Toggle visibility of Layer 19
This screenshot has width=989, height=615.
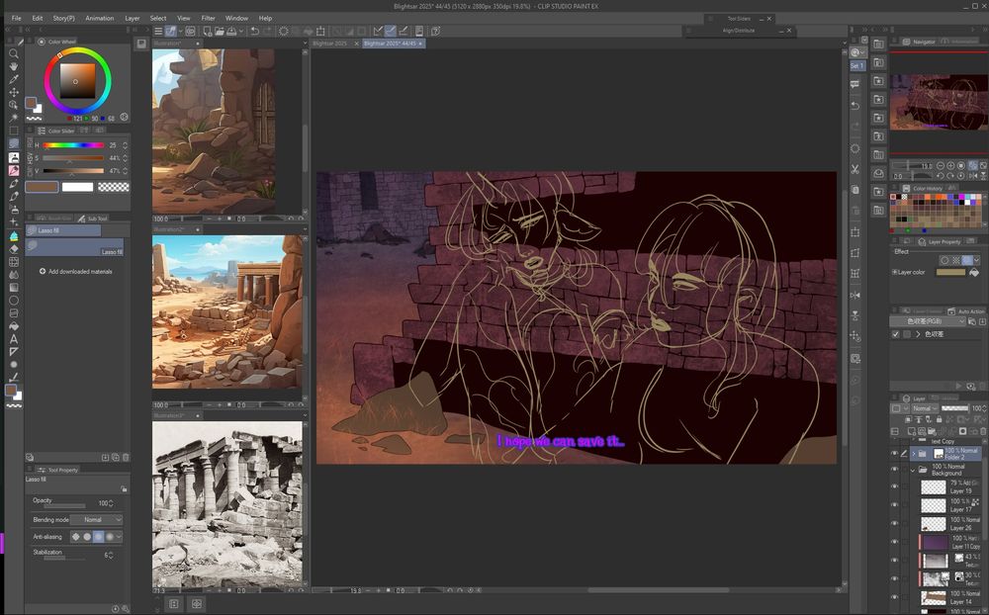point(894,487)
